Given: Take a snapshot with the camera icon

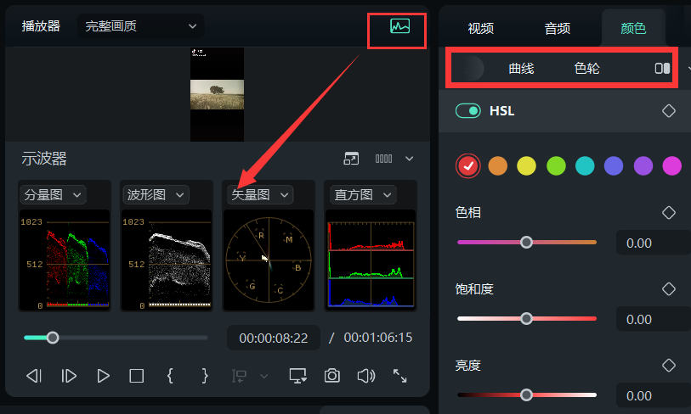Looking at the screenshot, I should (x=331, y=376).
